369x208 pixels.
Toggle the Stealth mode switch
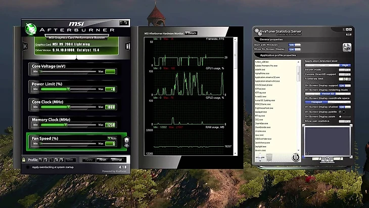(345, 70)
